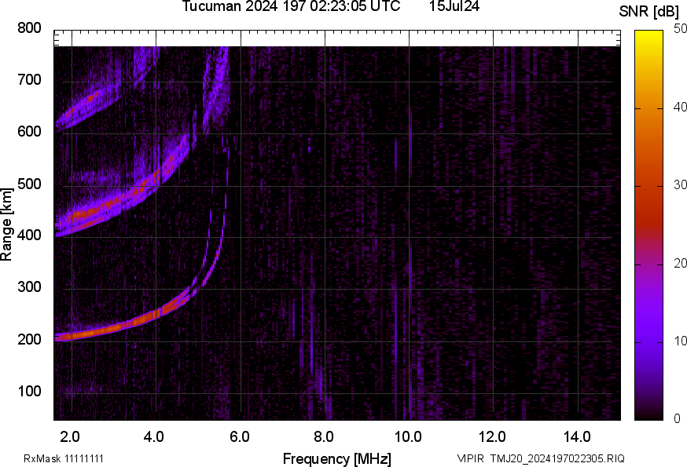Viewport: 687px width, 467px height.
Task: Click range tick label 800
Action: tap(29, 28)
